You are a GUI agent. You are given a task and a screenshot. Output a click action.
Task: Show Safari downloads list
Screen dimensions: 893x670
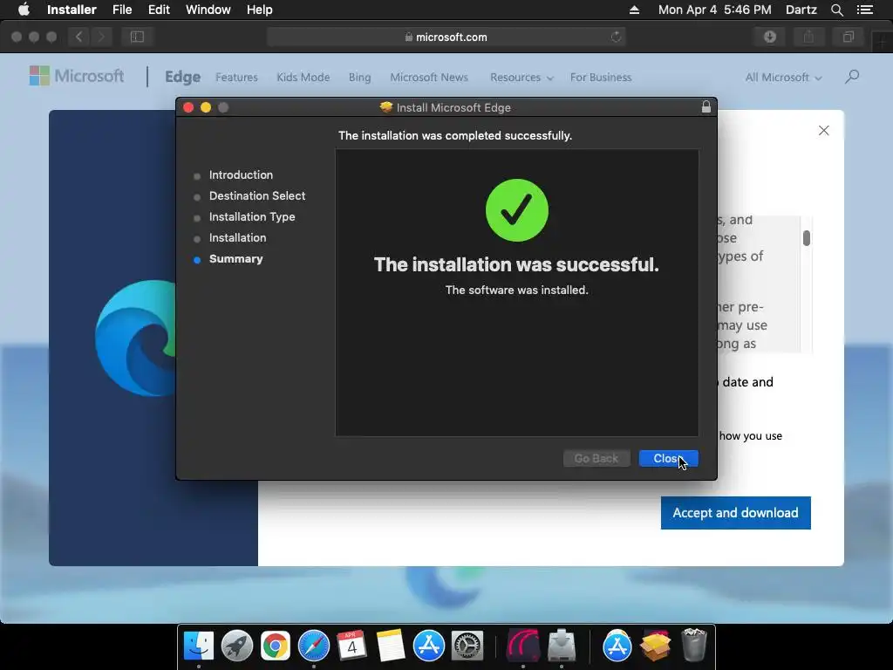pos(770,37)
